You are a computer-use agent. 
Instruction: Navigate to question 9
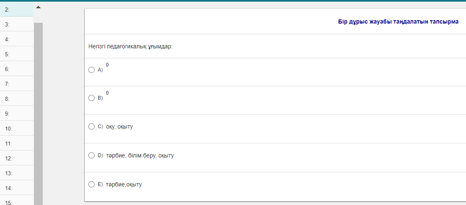click(x=17, y=114)
